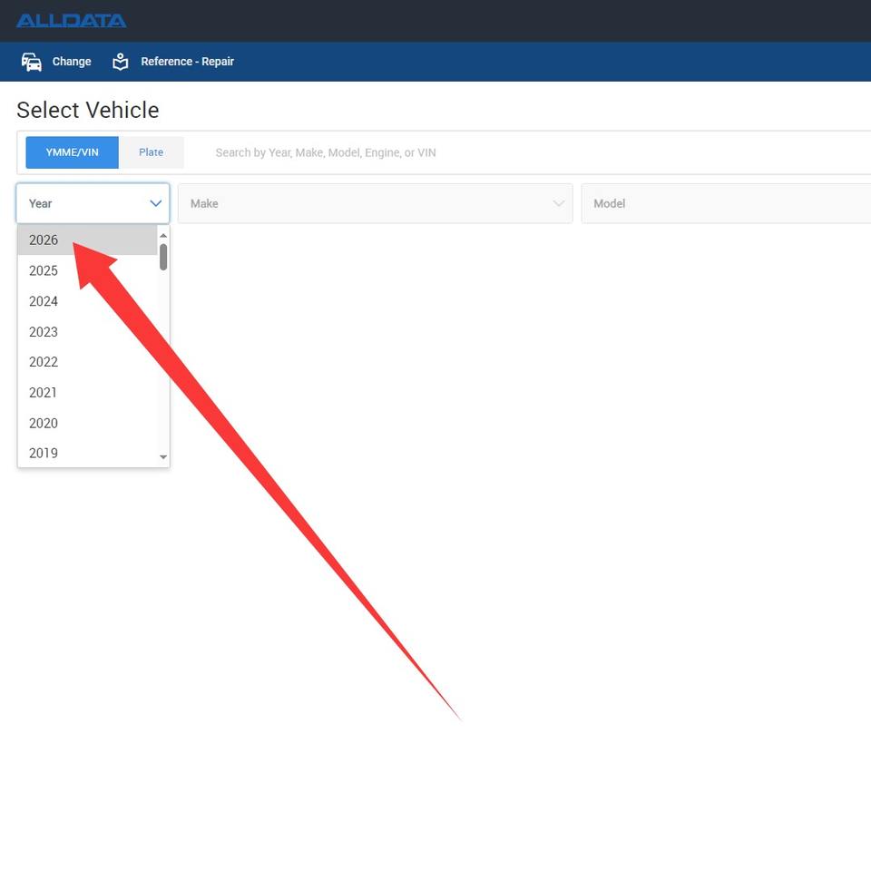
Task: Select year 2021 from the list
Action: click(87, 392)
